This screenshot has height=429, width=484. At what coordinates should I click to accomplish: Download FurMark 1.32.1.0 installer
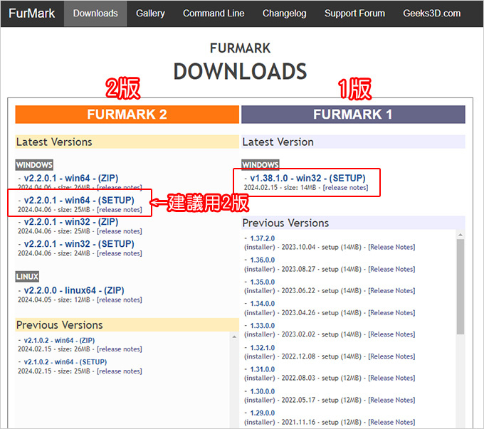point(263,348)
